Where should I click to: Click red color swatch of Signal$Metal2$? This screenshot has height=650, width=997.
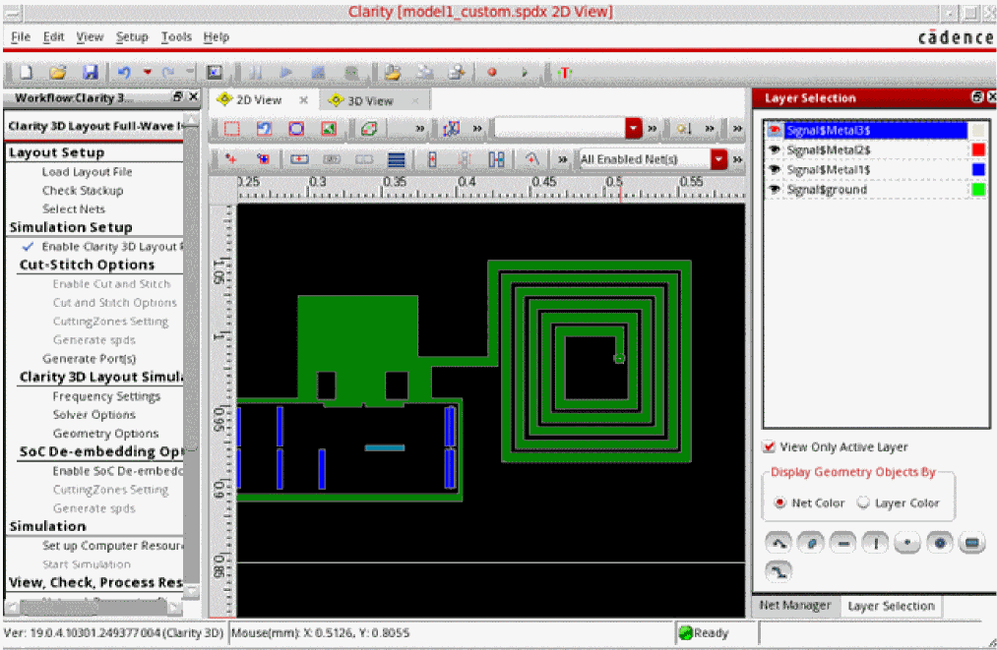point(978,149)
